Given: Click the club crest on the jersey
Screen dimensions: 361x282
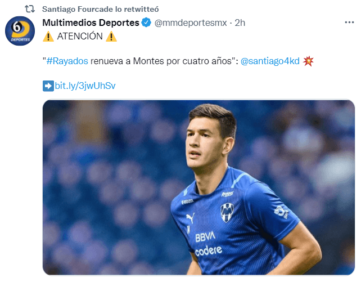Looking at the screenshot, I should 227,212.
